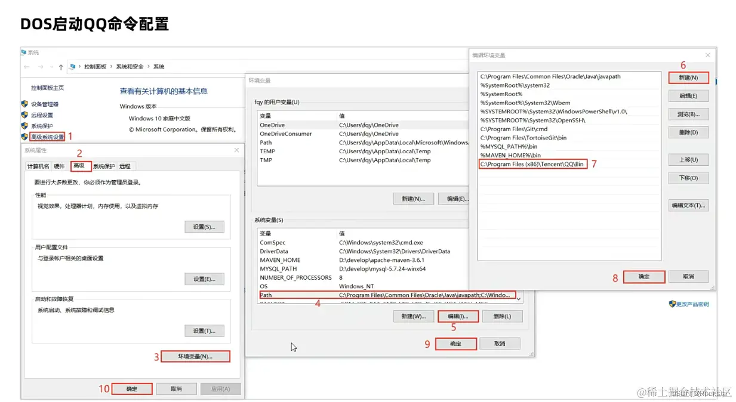736x402 pixels.
Task: Expand the chevron after 控制面板 breadcrumb
Action: [111, 67]
